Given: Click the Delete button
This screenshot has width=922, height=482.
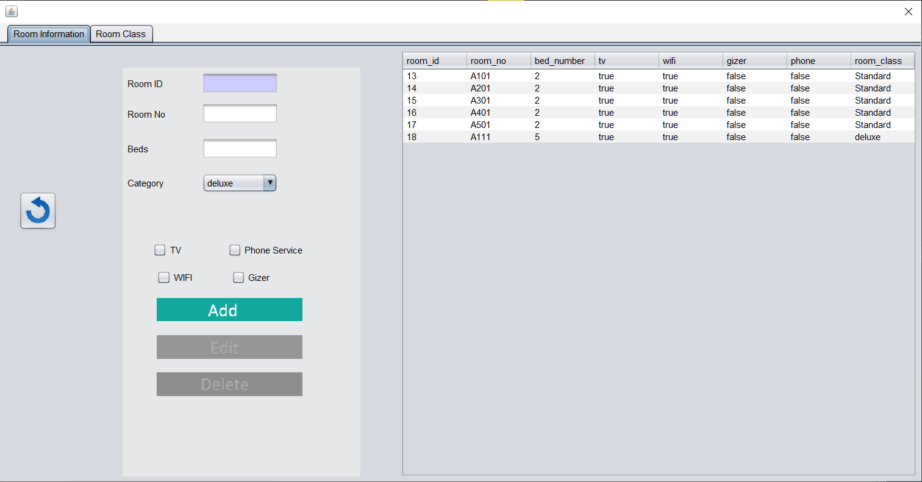Looking at the screenshot, I should tap(229, 385).
